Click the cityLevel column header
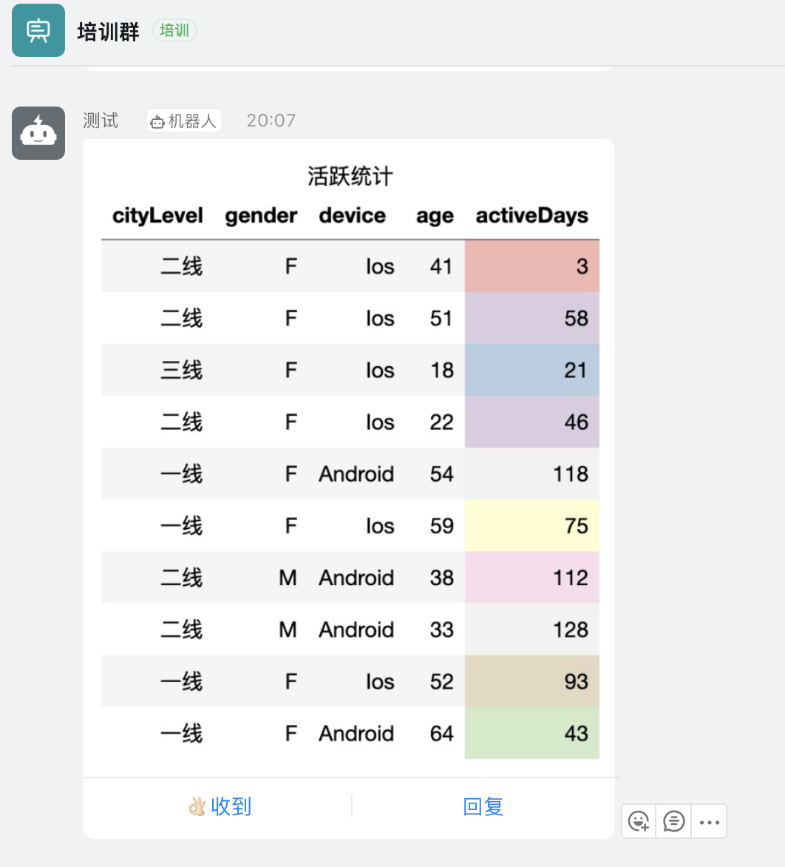 click(157, 216)
